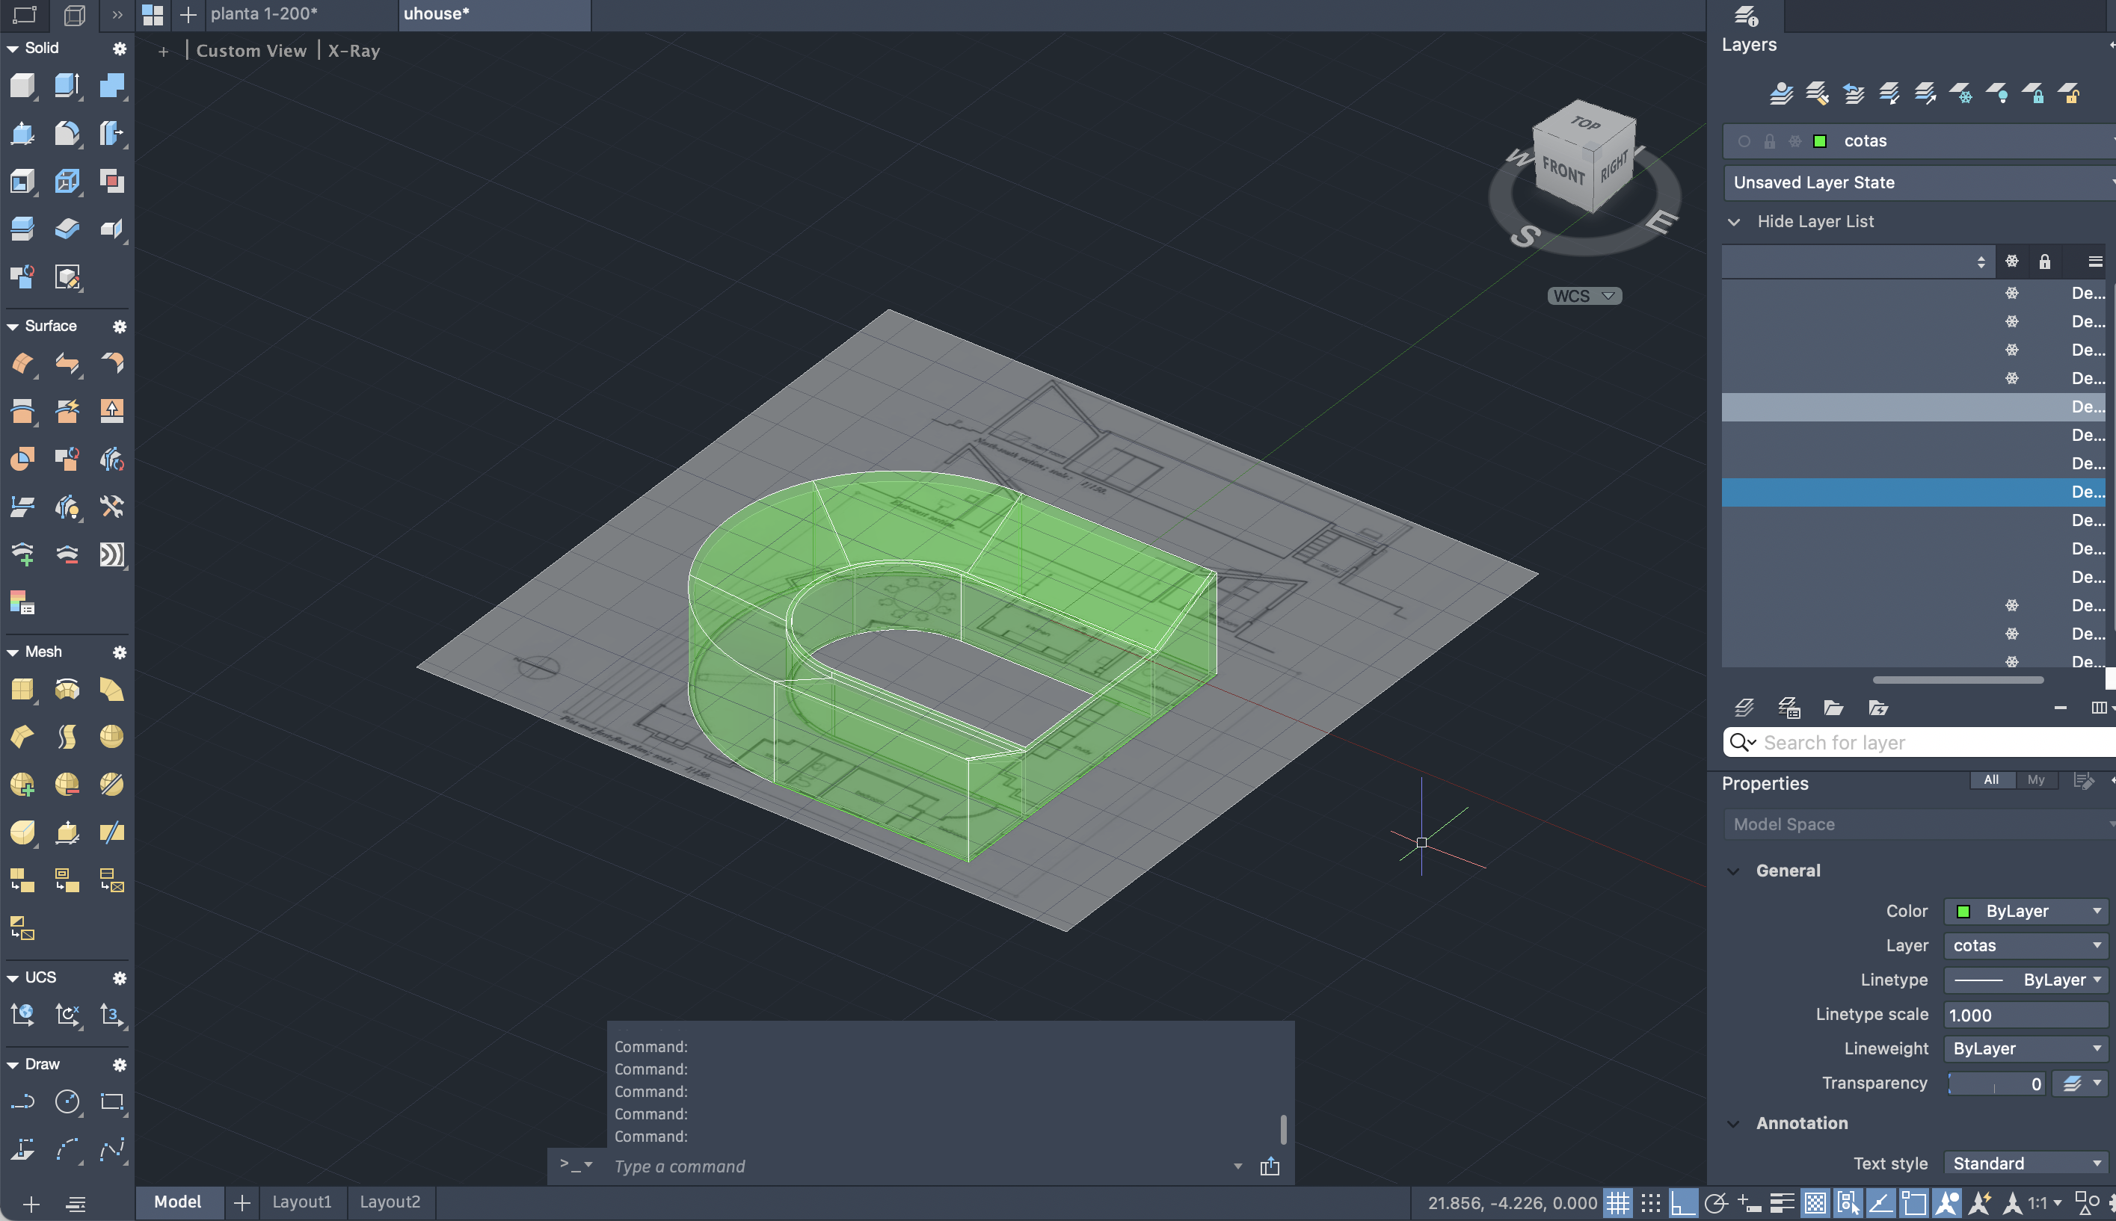Click Hide Layer List

[1815, 221]
